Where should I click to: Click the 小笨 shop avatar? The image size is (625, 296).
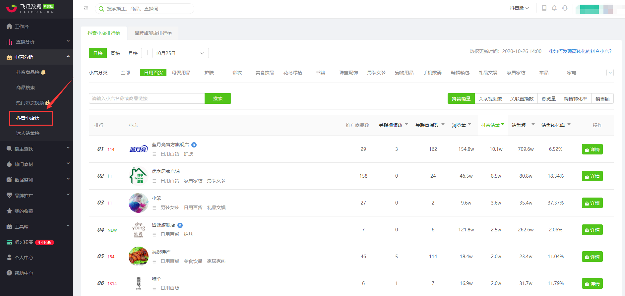(x=139, y=203)
